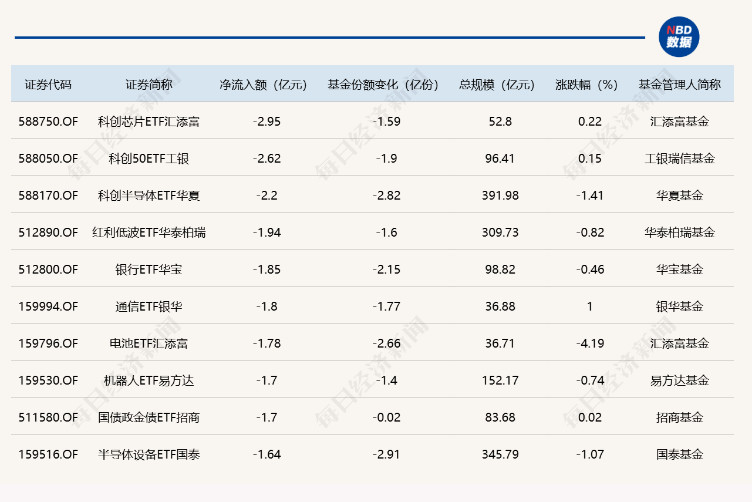The height and width of the screenshot is (502, 752).
Task: Select the 基金管理人简称 column header
Action: (x=680, y=85)
